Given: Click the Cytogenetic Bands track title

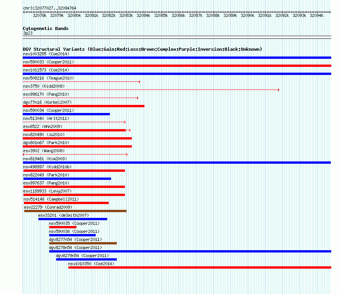Looking at the screenshot, I should click(46, 28).
